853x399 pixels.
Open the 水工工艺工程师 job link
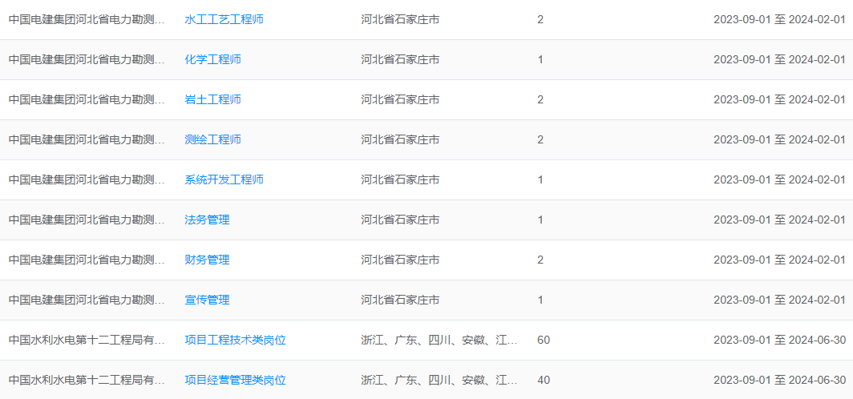click(x=224, y=19)
